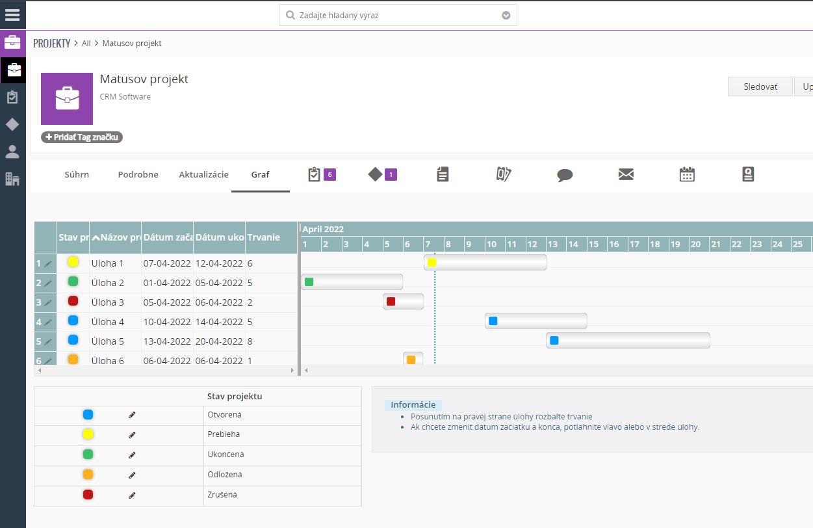This screenshot has height=528, width=813.
Task: Select the Graf tab
Action: [x=261, y=175]
